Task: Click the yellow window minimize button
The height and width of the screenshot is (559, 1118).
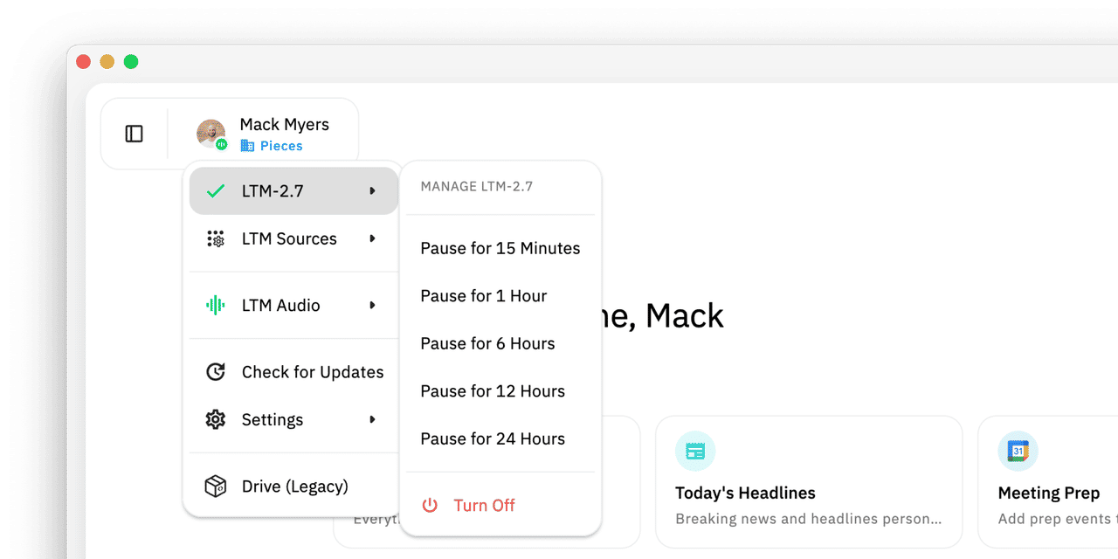Action: pos(107,62)
